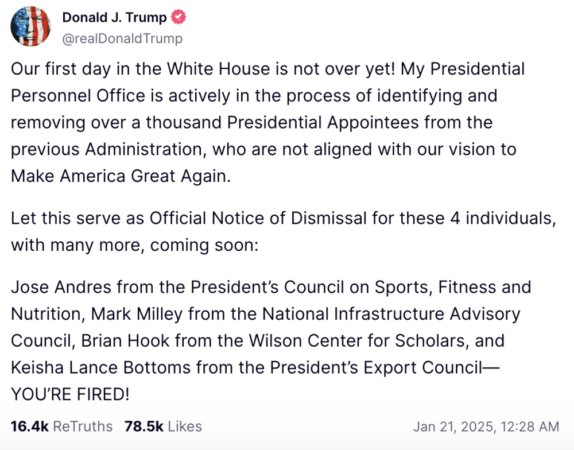Click the phrase Make America Great Again

[x=120, y=176]
